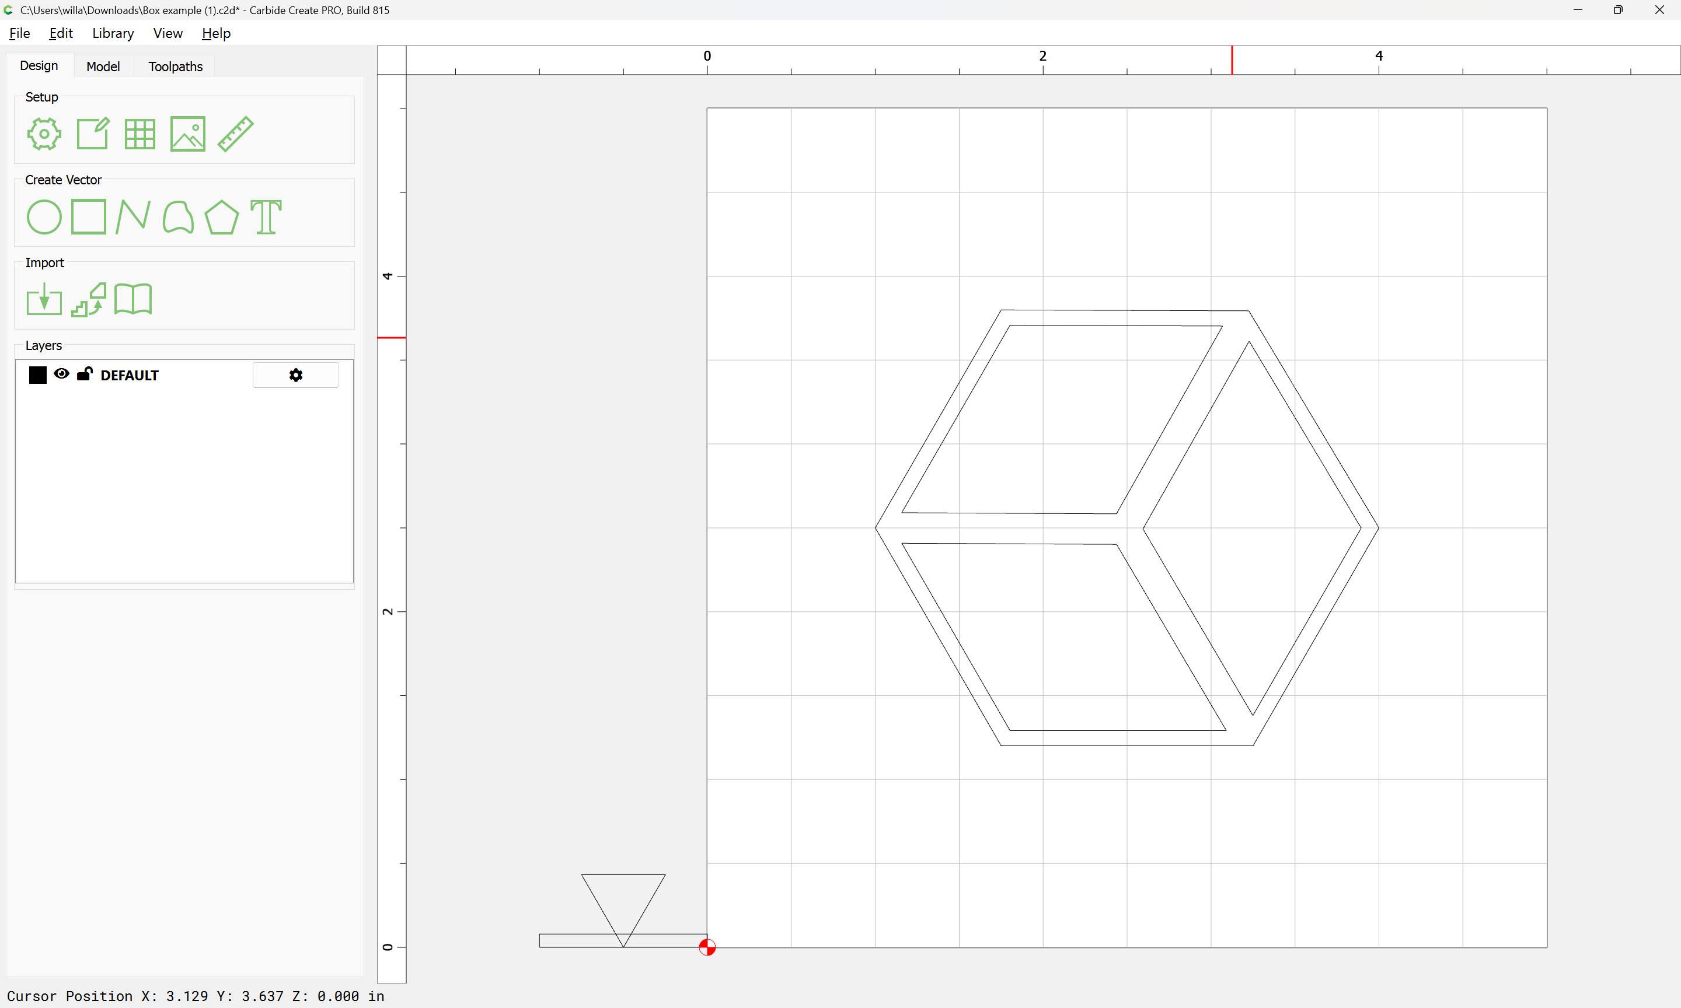Screen dimensions: 1681x1008
Task: Select the Rectangle vector tool
Action: (x=88, y=216)
